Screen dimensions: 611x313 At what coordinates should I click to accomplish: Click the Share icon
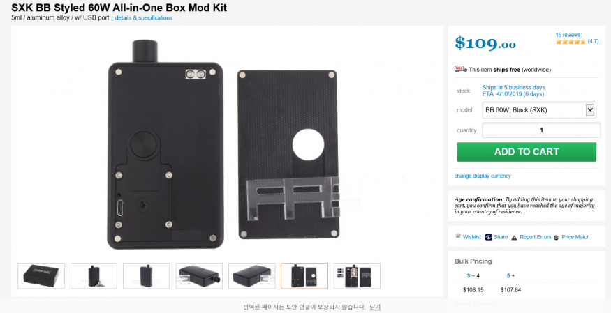488,237
